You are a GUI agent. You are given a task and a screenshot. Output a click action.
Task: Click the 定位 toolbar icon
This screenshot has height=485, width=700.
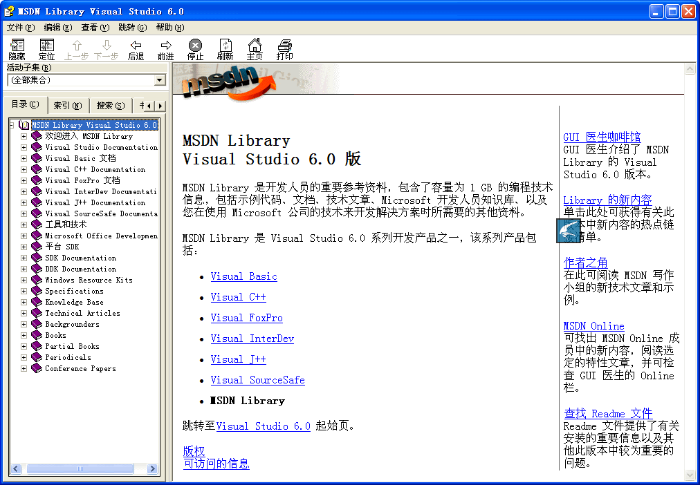(x=46, y=48)
